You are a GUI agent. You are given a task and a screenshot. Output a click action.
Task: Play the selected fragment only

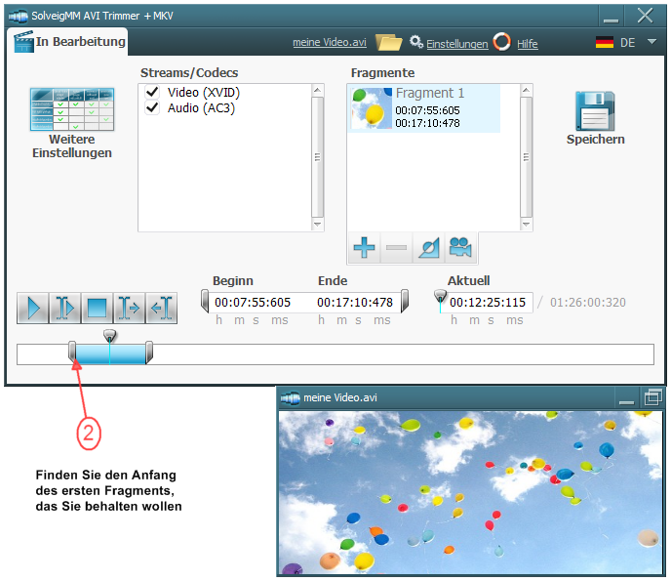tap(65, 308)
